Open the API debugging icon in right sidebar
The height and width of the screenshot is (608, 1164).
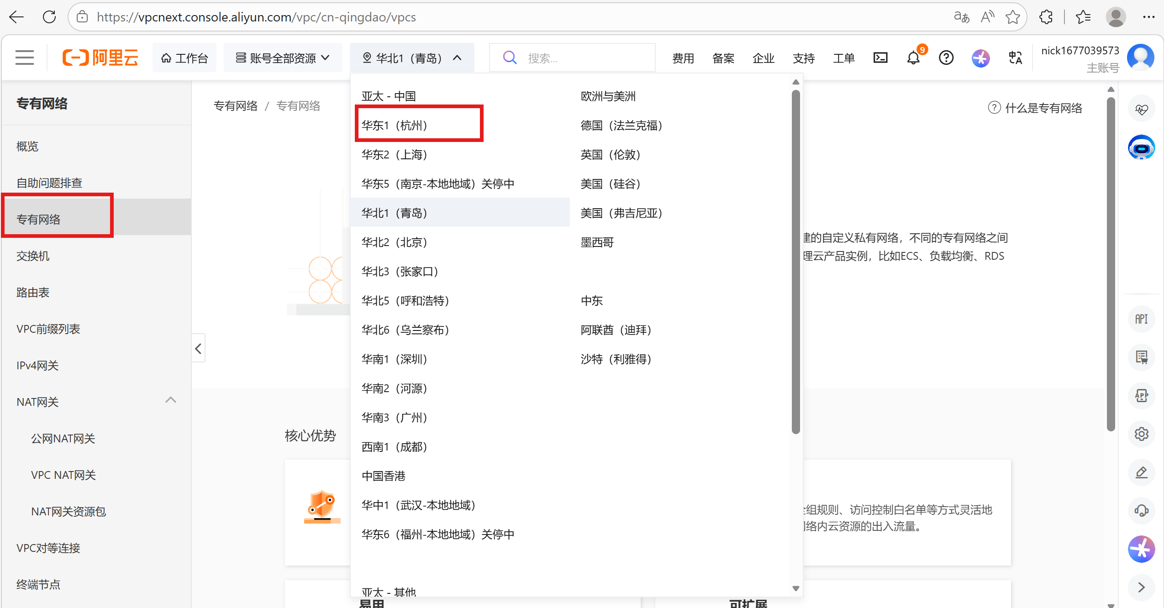pyautogui.click(x=1141, y=319)
